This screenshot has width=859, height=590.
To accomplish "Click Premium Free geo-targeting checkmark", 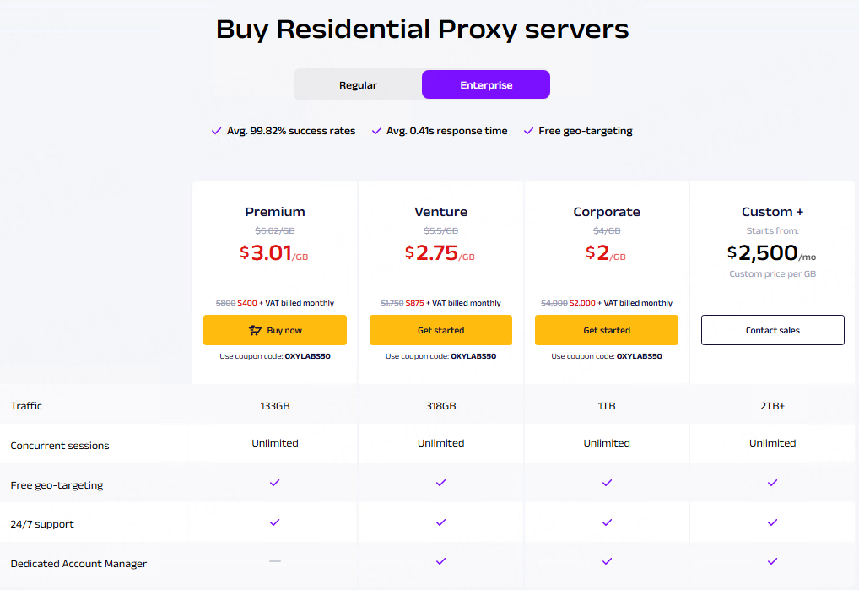I will [274, 483].
